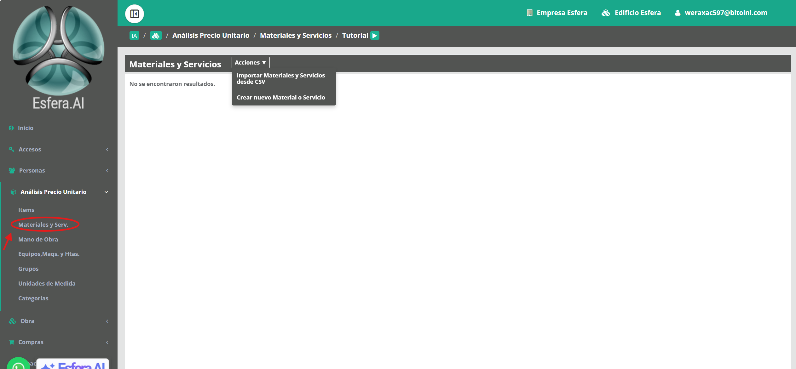
Task: Expand the Personas menu chevron
Action: point(107,171)
